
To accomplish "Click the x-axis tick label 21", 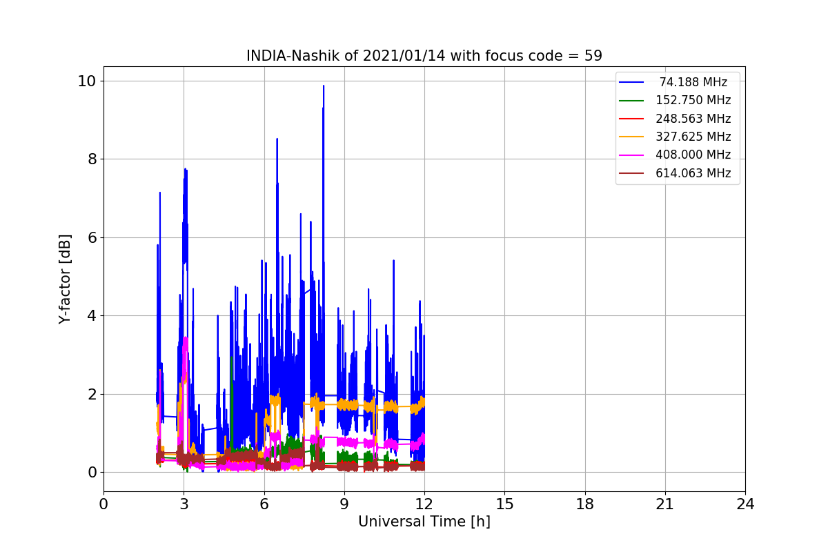I will 665,504.
